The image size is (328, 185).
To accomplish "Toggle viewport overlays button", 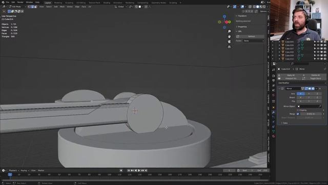I will [242, 7].
